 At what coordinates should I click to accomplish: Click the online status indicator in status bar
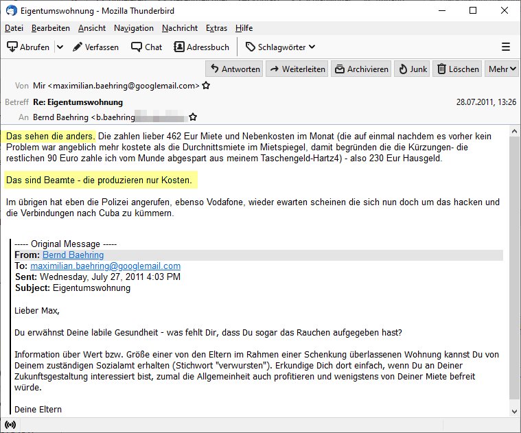[x=10, y=425]
